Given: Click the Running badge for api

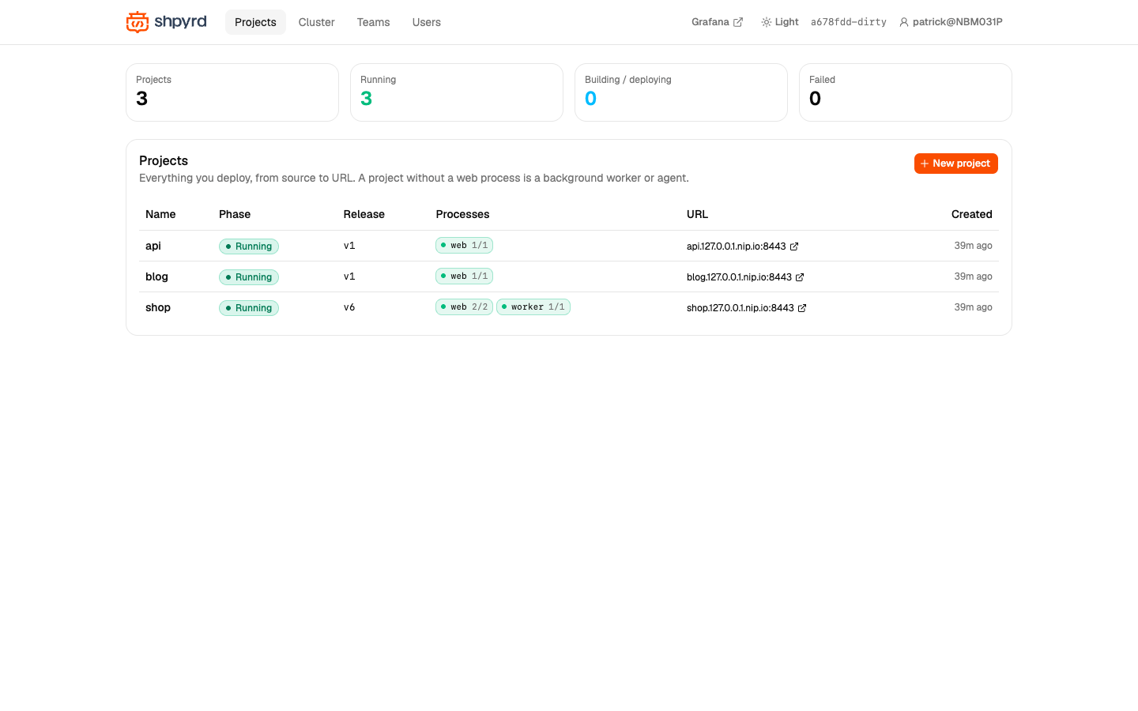Looking at the screenshot, I should click(249, 246).
